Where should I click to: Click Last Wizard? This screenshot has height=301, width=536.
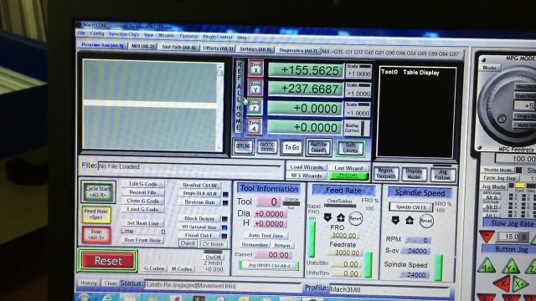[348, 168]
